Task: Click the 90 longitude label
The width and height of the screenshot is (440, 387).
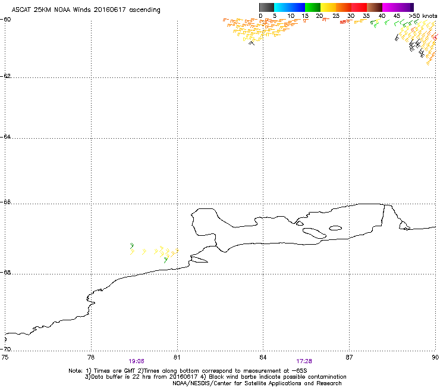Action: coord(435,357)
